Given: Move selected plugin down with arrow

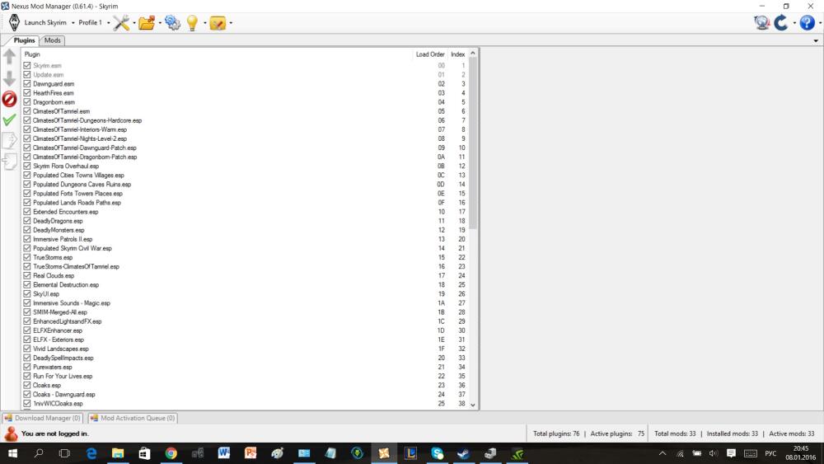Looking at the screenshot, I should [x=9, y=78].
